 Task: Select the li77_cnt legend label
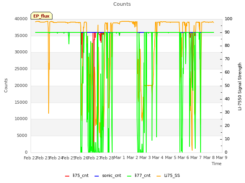143,175
